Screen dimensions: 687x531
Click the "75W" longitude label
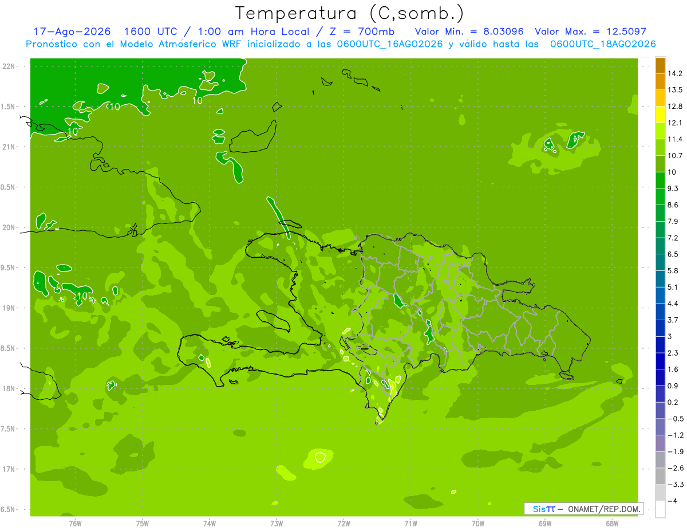pyautogui.click(x=143, y=523)
